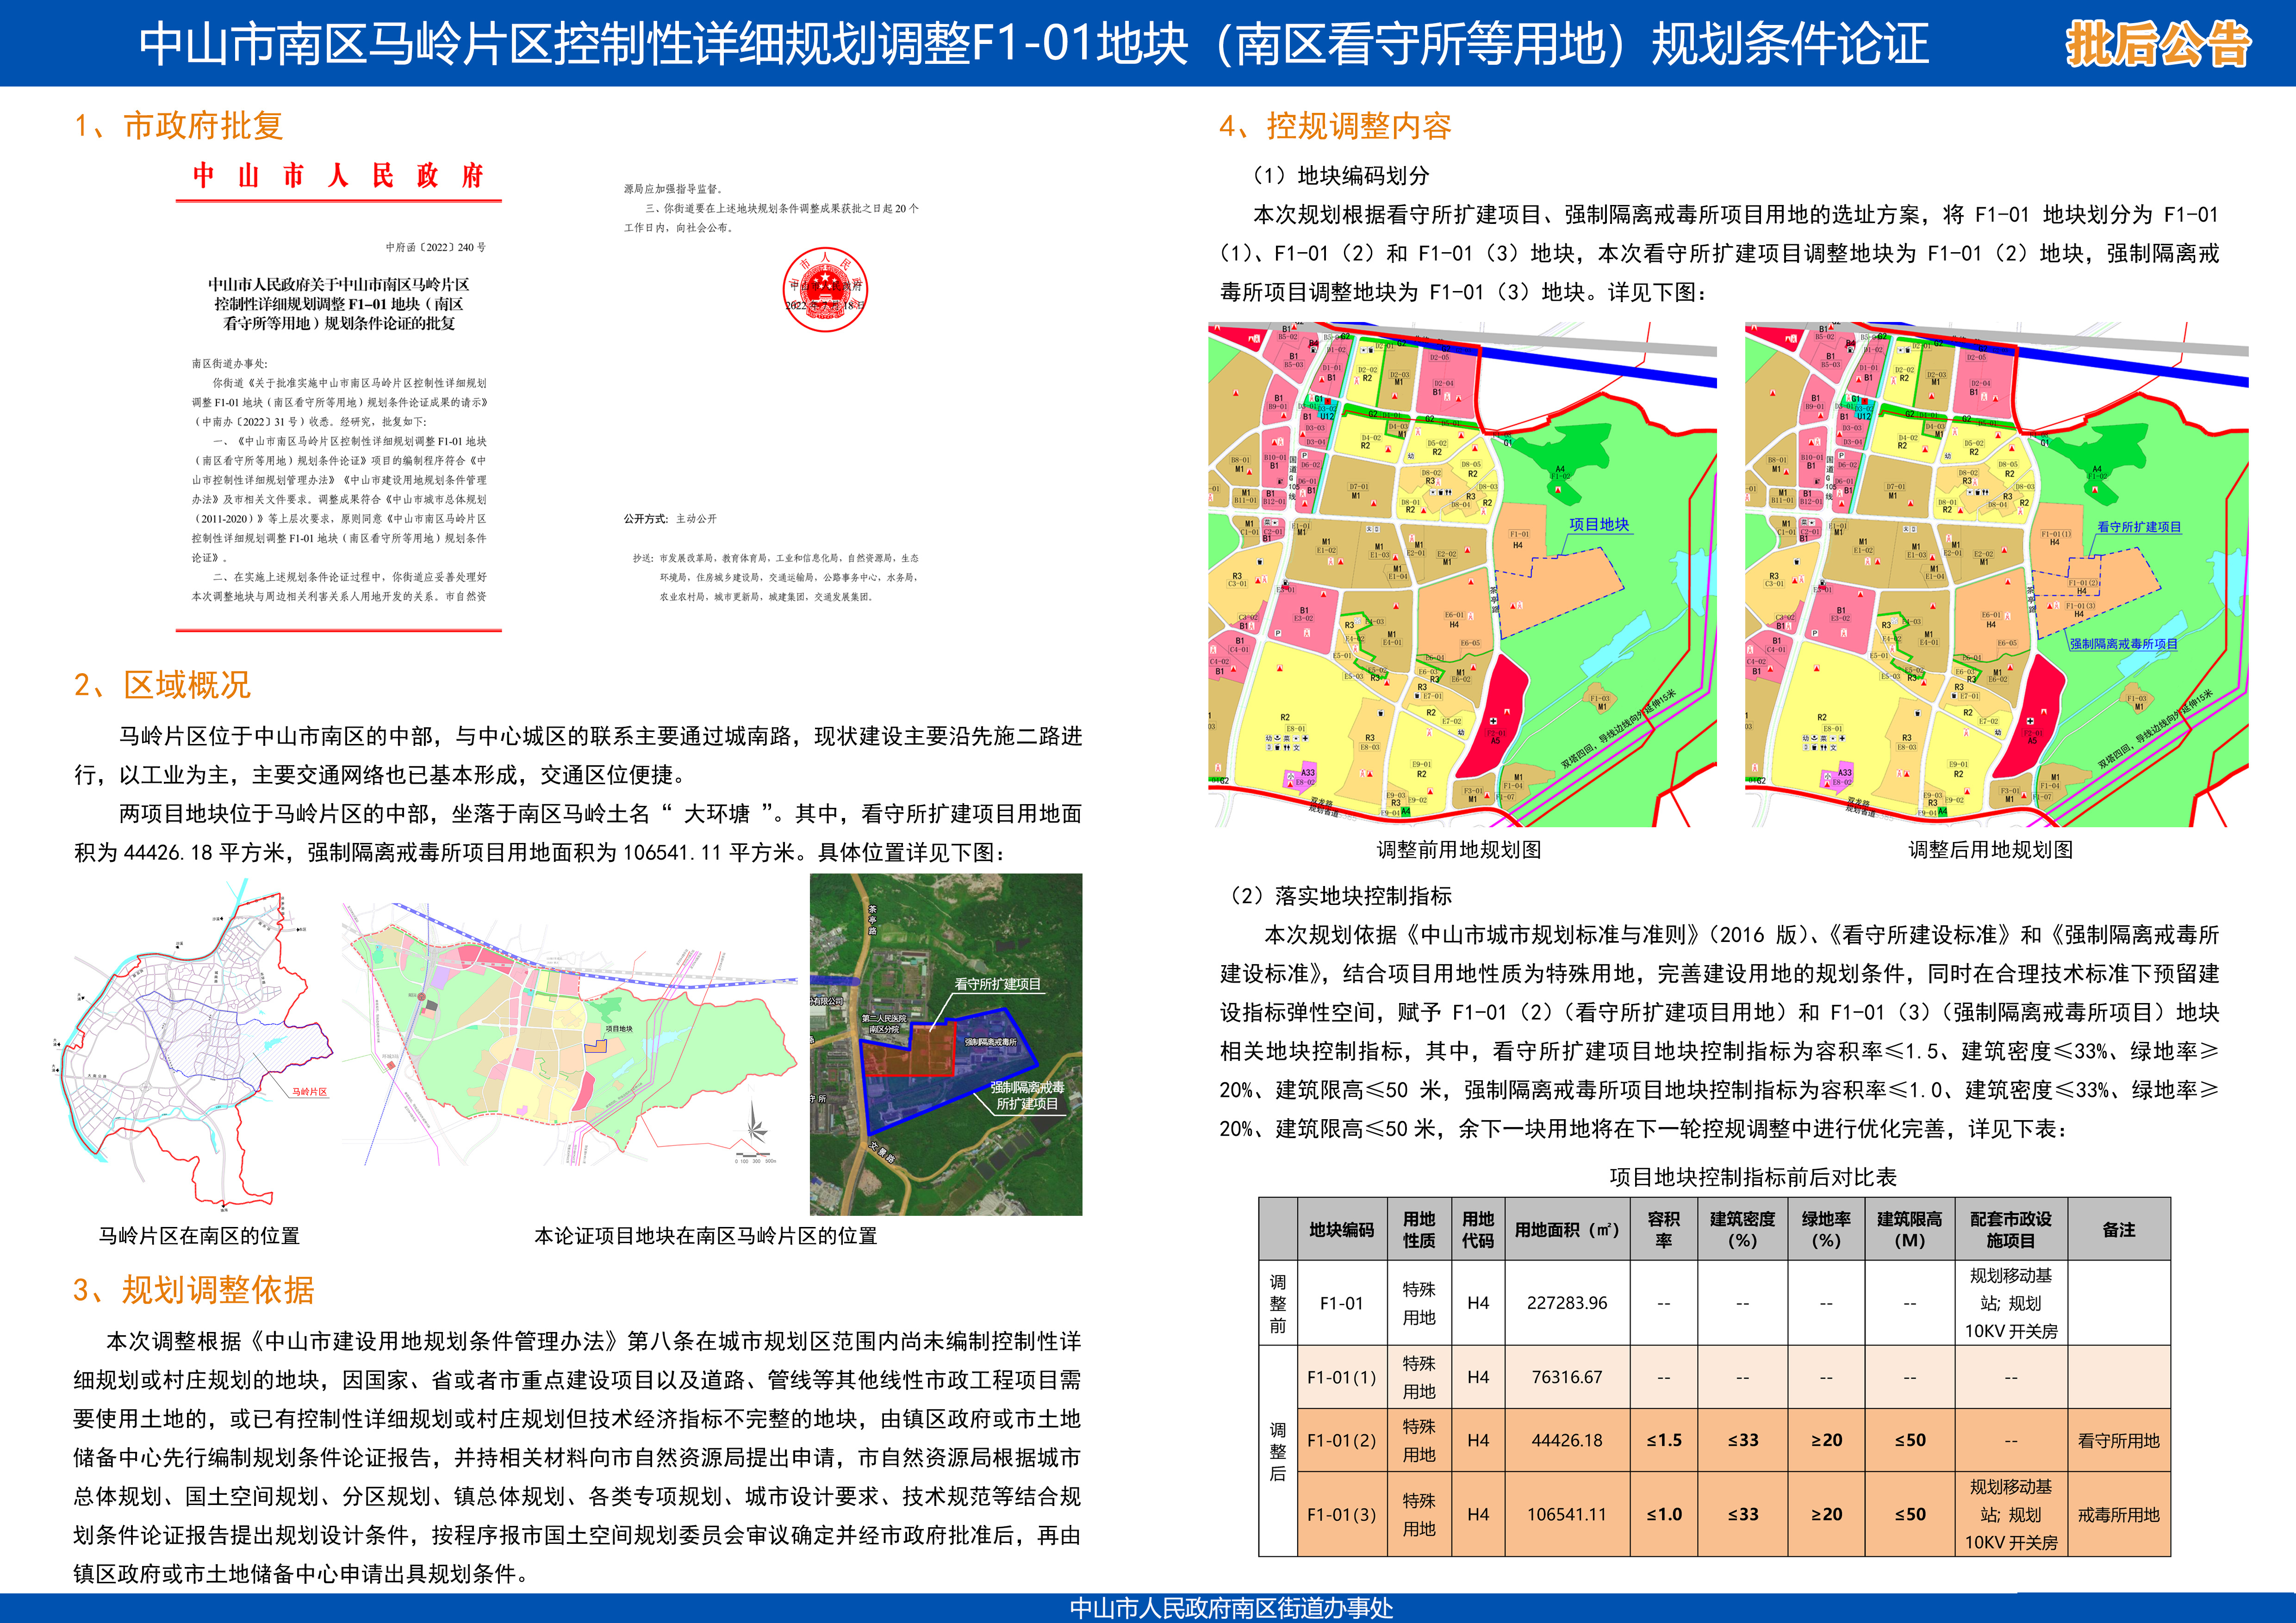Click the 绿地率（%） column header
Screen dimensions: 2296x1623
pyautogui.click(x=1826, y=1230)
